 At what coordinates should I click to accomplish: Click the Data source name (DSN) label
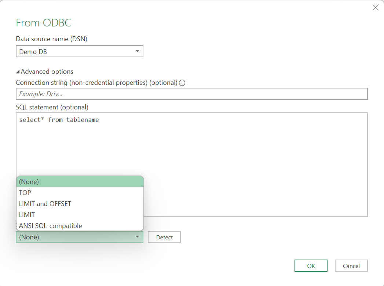pyautogui.click(x=51, y=39)
